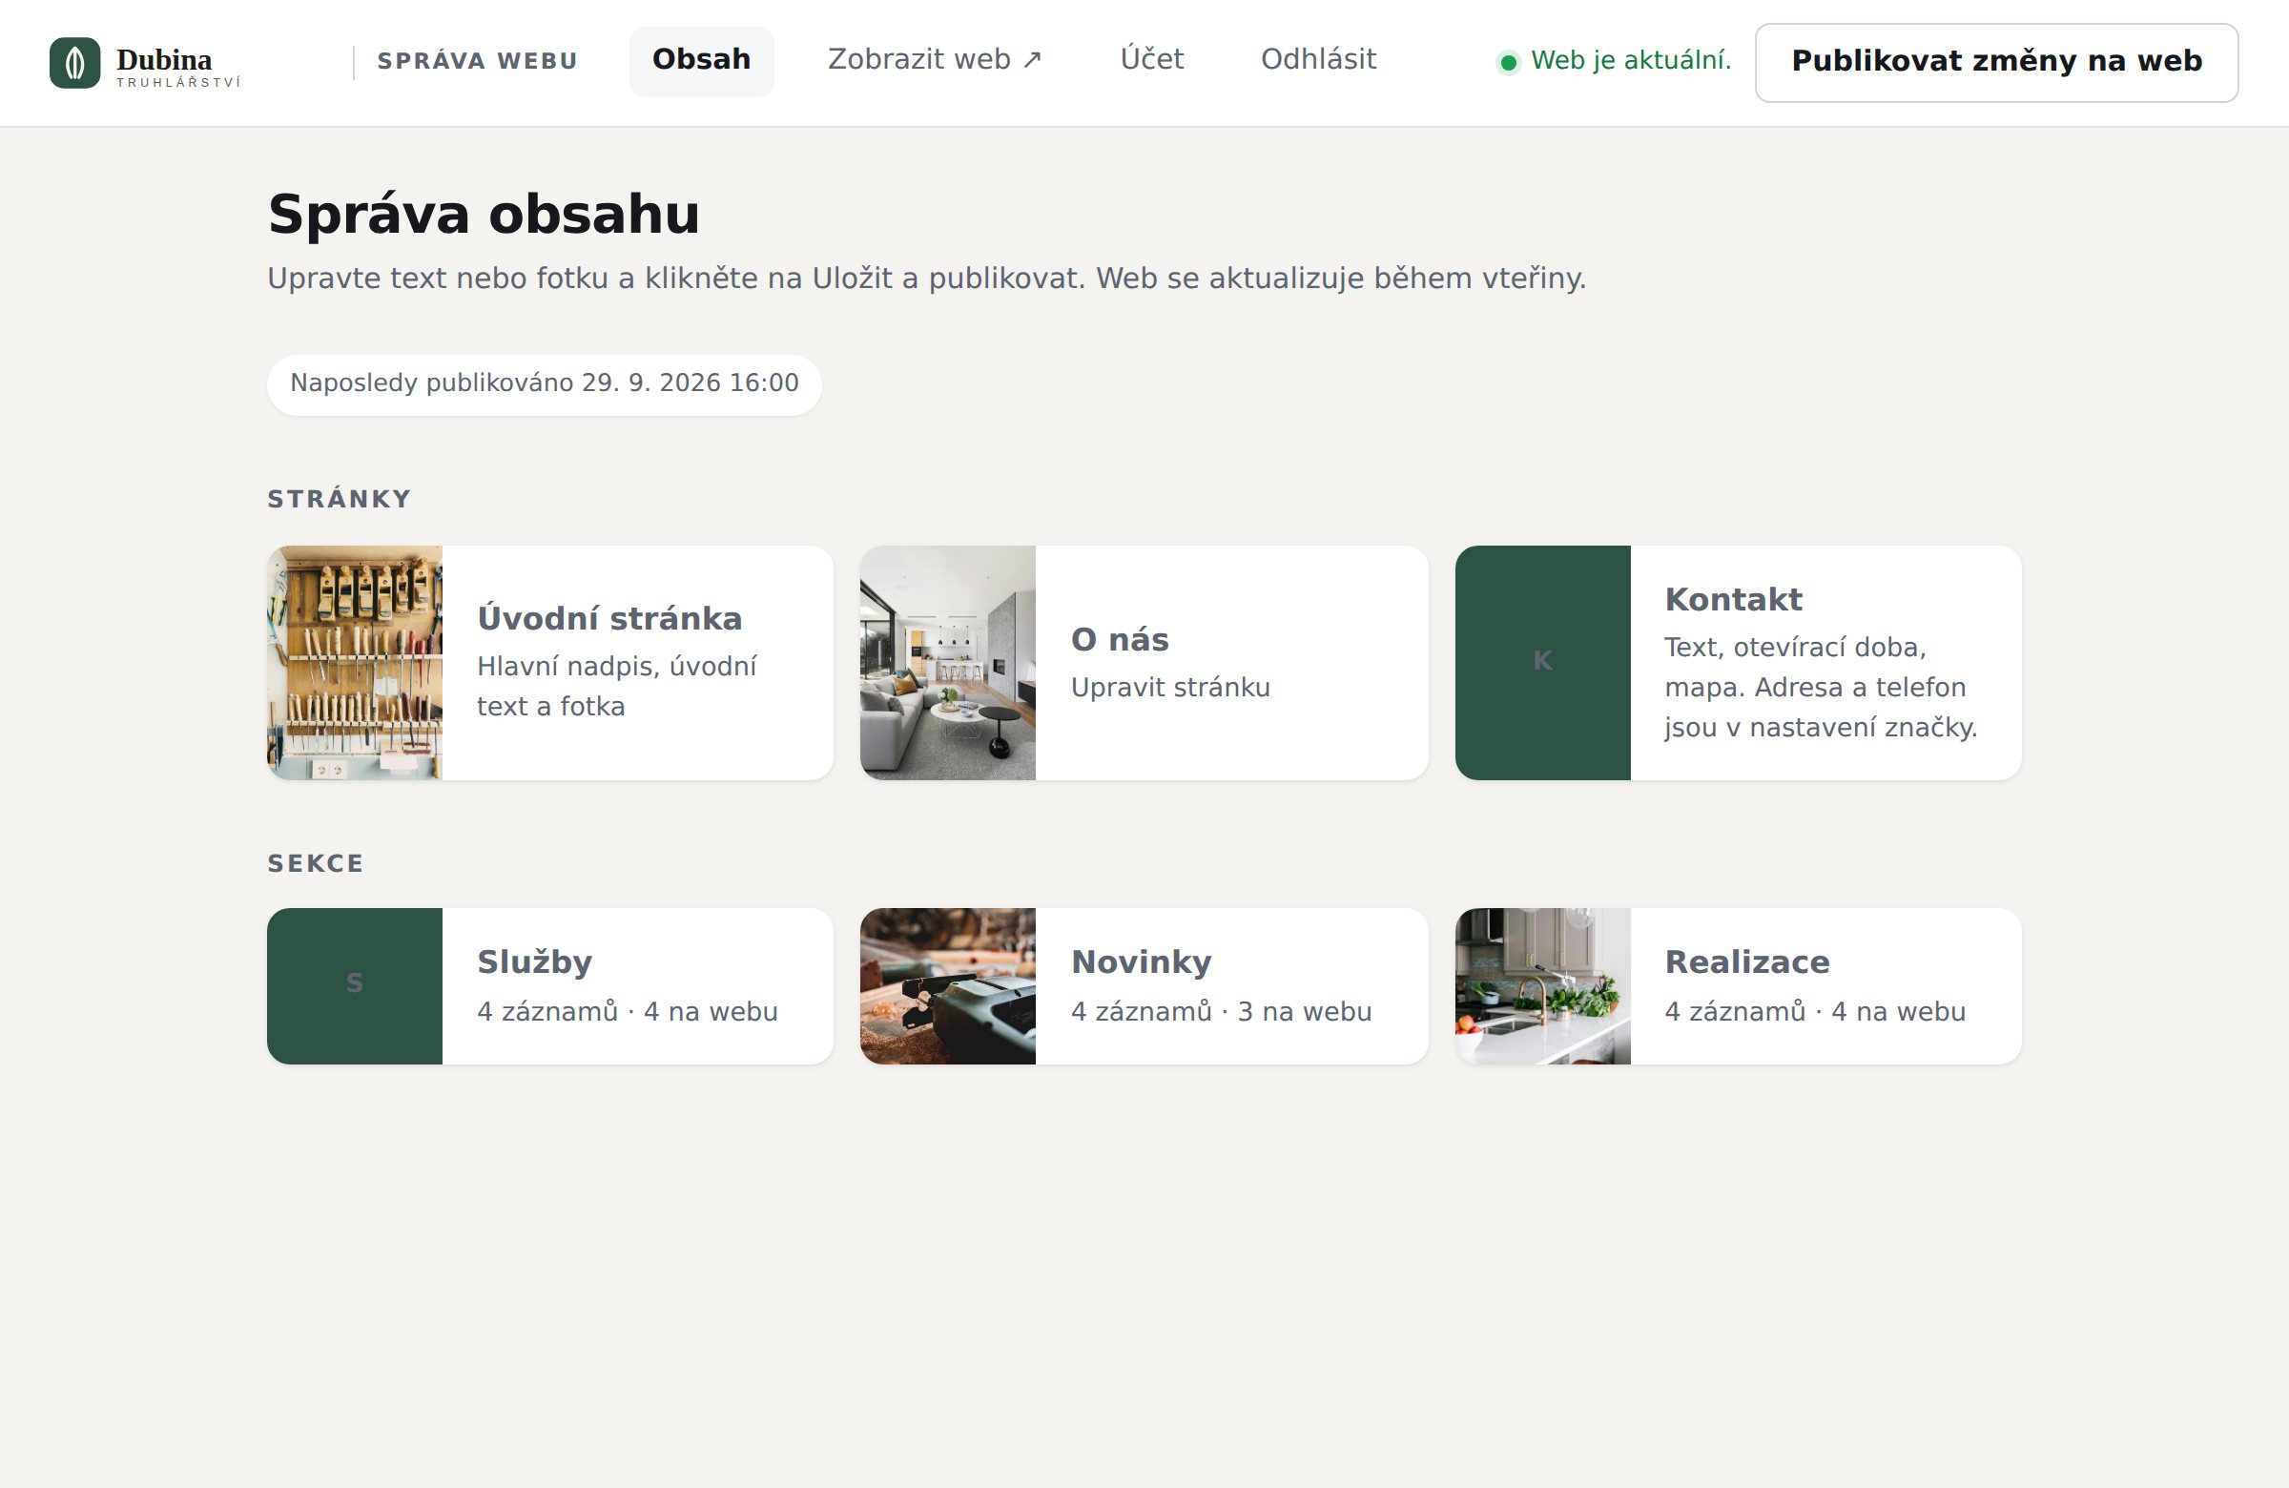Click the SEKCE section label
This screenshot has height=1488, width=2289.
click(x=316, y=864)
